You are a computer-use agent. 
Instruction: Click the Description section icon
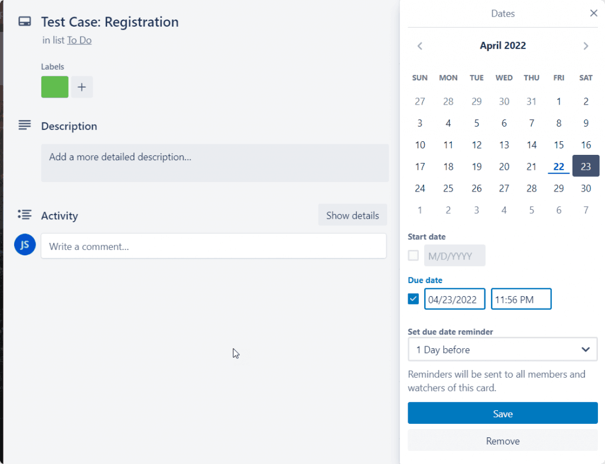click(x=24, y=125)
